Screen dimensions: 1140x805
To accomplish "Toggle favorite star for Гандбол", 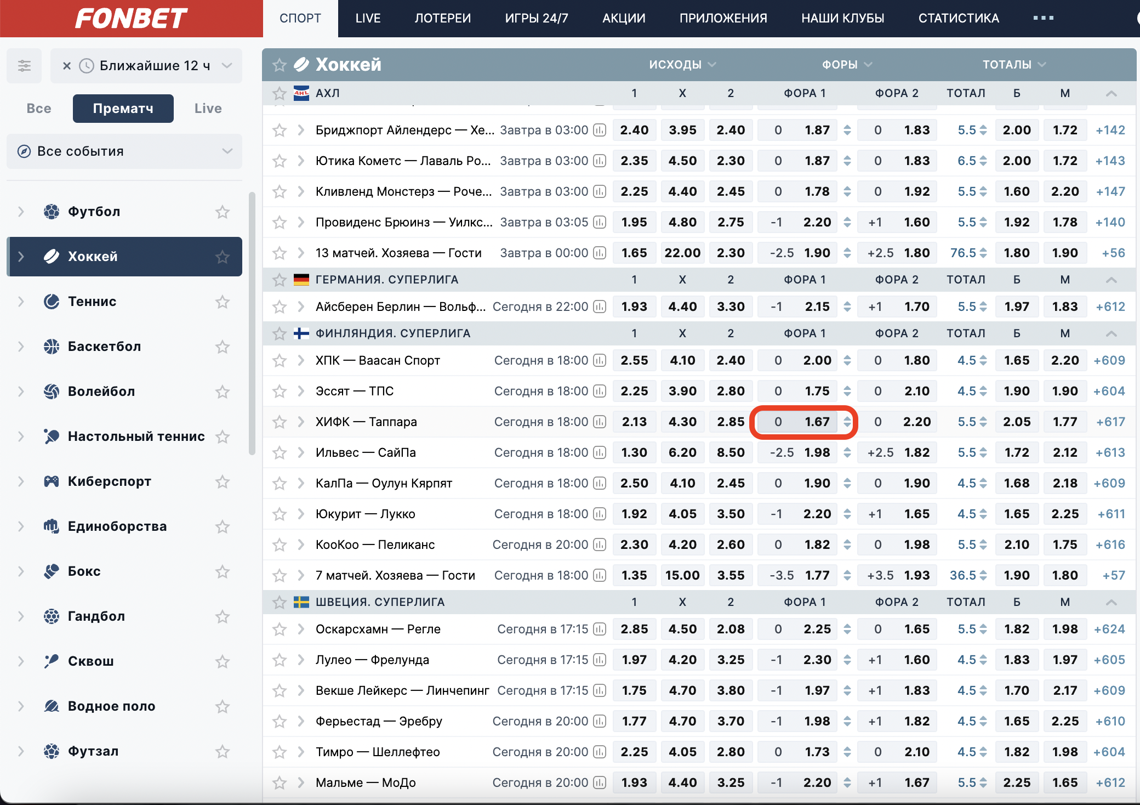I will tap(222, 616).
